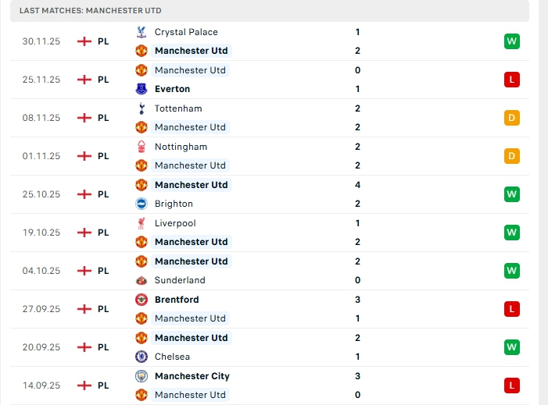Open the Everton team link

pos(172,89)
